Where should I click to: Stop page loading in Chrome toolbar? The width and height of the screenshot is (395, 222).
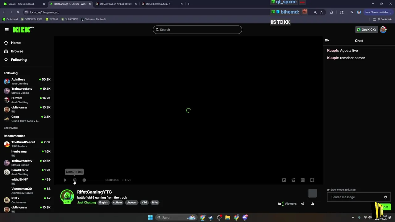(18, 12)
